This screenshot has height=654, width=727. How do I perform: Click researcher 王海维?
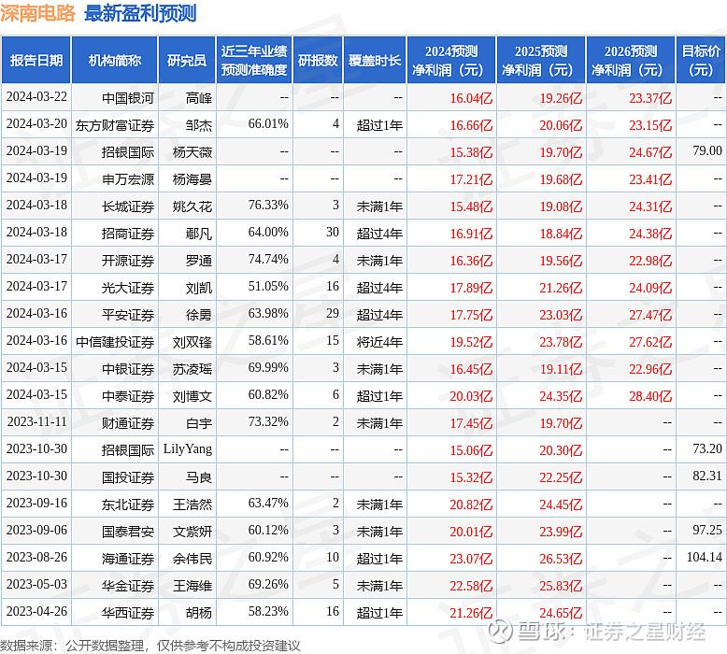pyautogui.click(x=192, y=586)
